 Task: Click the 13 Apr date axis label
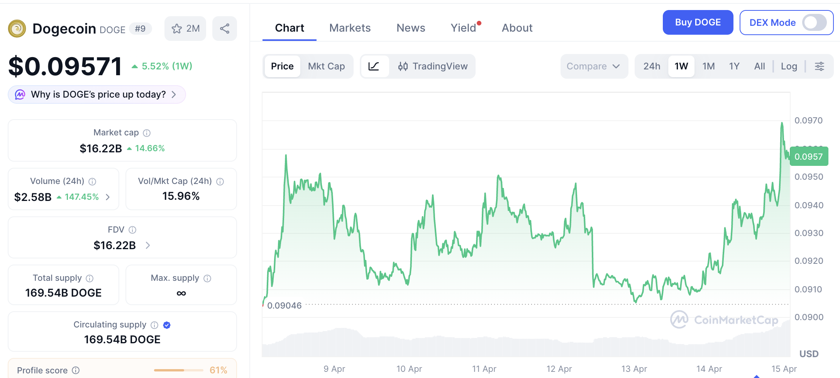(634, 369)
